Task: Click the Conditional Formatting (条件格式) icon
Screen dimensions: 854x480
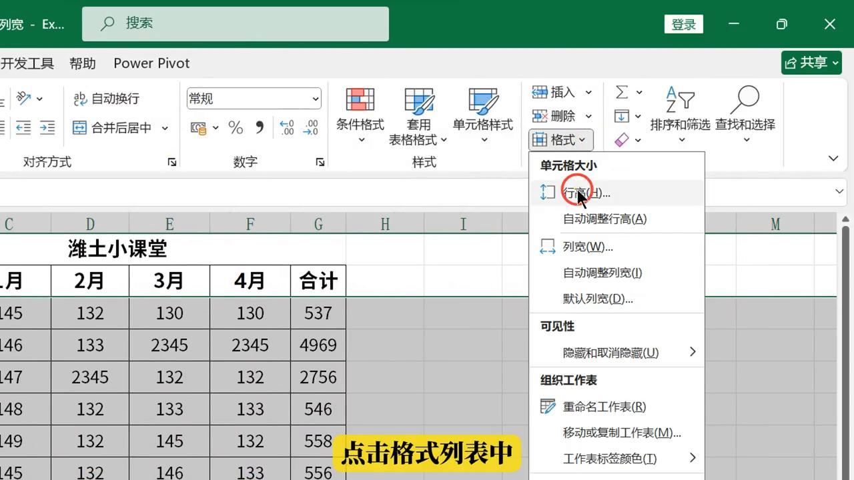Action: (360, 101)
